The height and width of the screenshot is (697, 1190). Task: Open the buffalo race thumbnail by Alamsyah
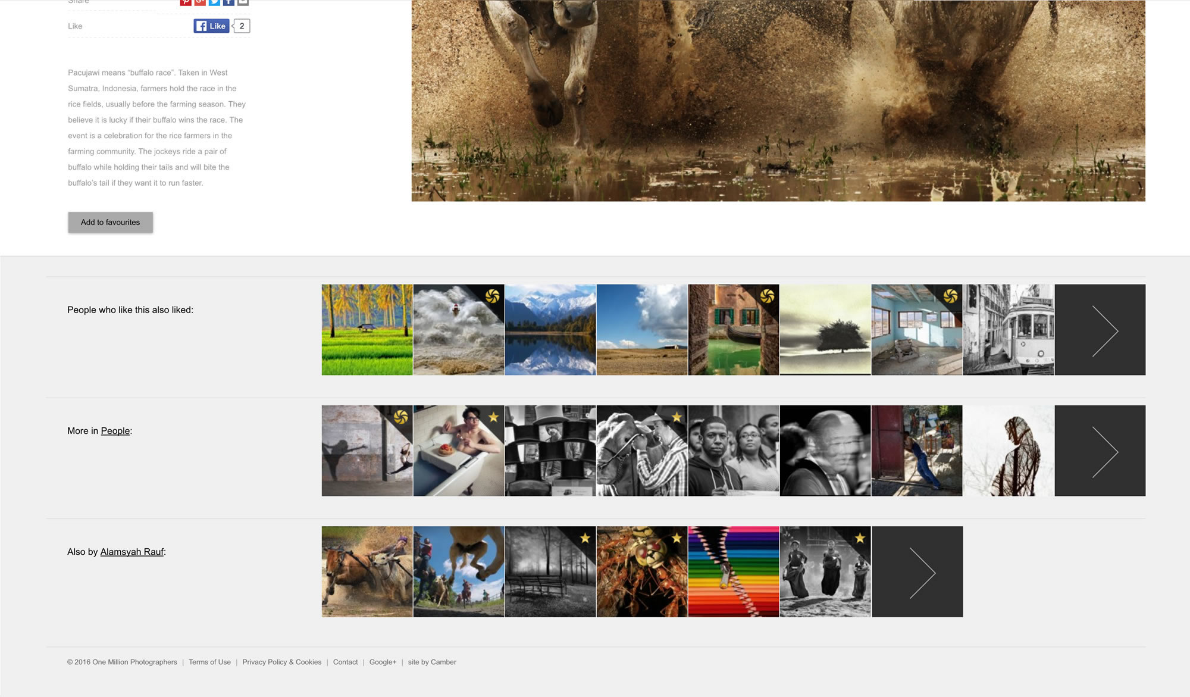(367, 571)
